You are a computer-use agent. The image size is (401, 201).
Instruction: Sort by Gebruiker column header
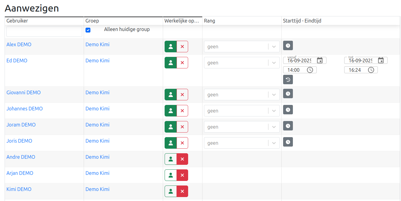(x=17, y=21)
